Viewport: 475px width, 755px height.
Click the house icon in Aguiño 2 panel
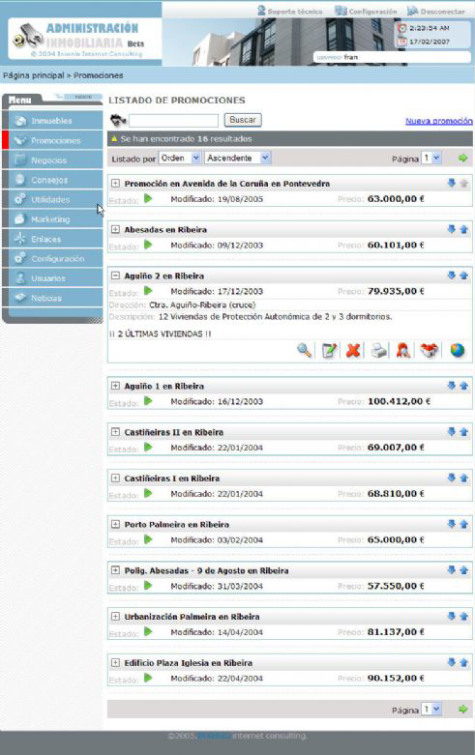coord(429,350)
